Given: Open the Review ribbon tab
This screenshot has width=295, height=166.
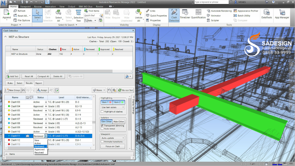Looking at the screenshot, I should [x=38, y=6].
